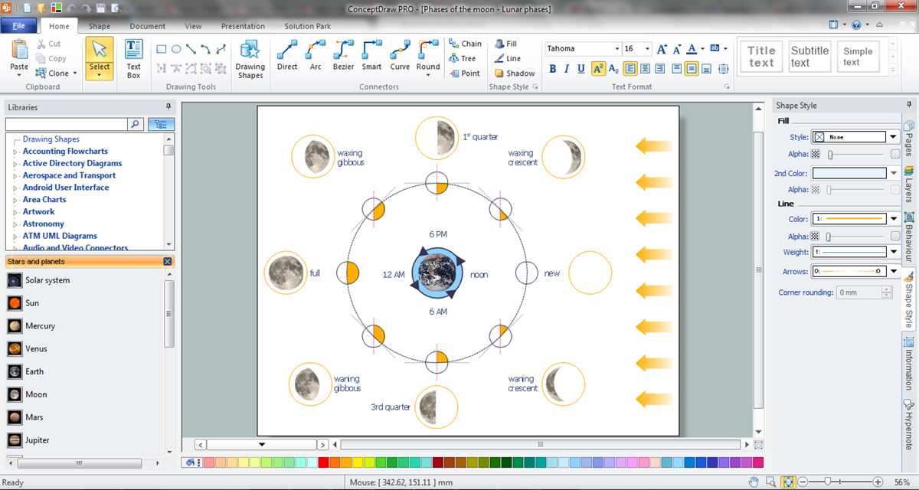Click the library search magnifier button

tap(136, 123)
